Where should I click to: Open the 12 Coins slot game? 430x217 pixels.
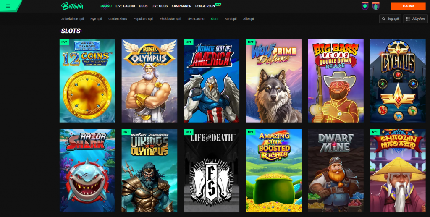coord(87,81)
